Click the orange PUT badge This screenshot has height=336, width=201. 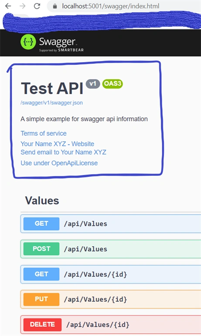coord(41,299)
